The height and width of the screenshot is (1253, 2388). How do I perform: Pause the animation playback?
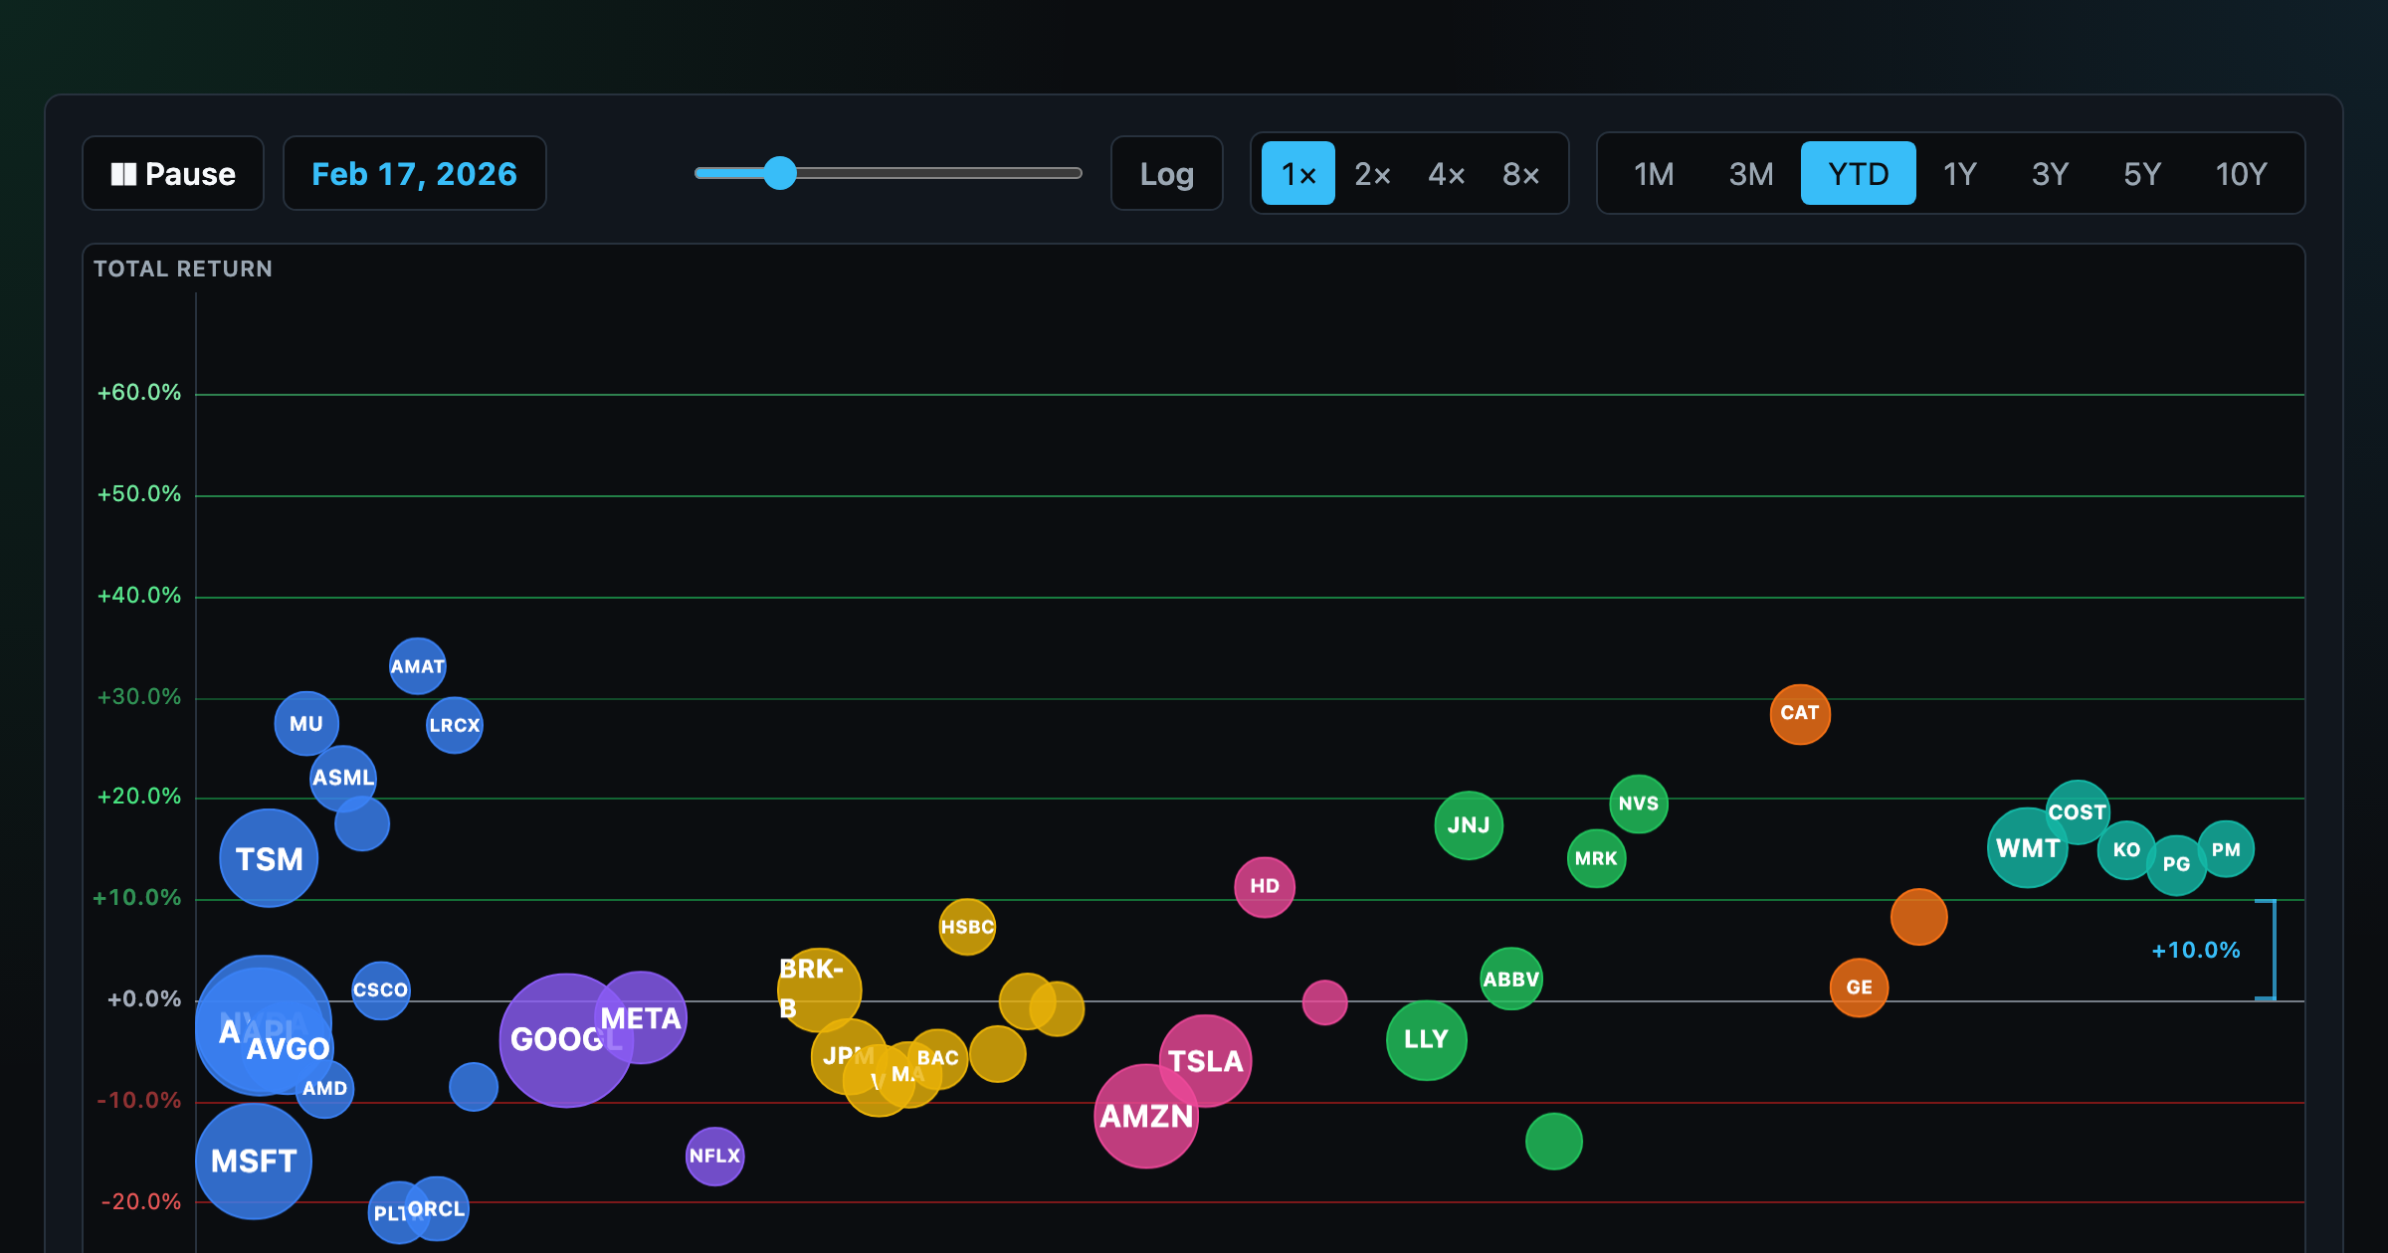pyautogui.click(x=173, y=174)
